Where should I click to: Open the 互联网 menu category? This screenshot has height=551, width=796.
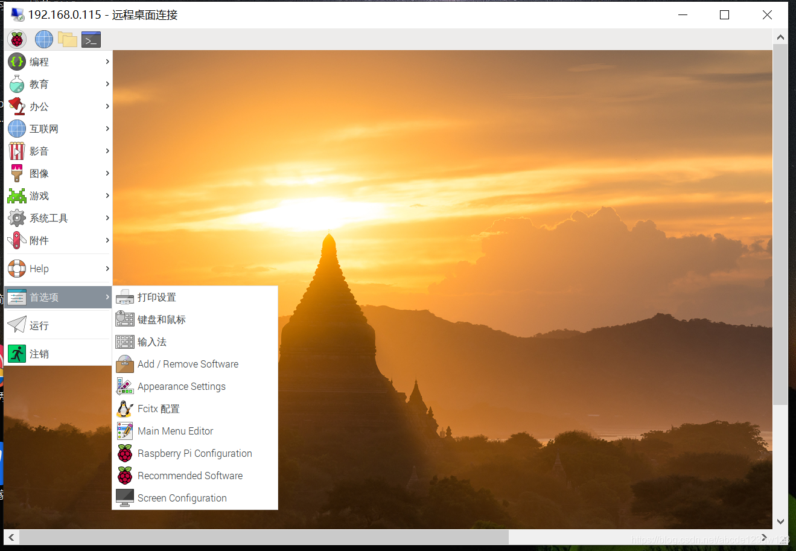point(59,129)
